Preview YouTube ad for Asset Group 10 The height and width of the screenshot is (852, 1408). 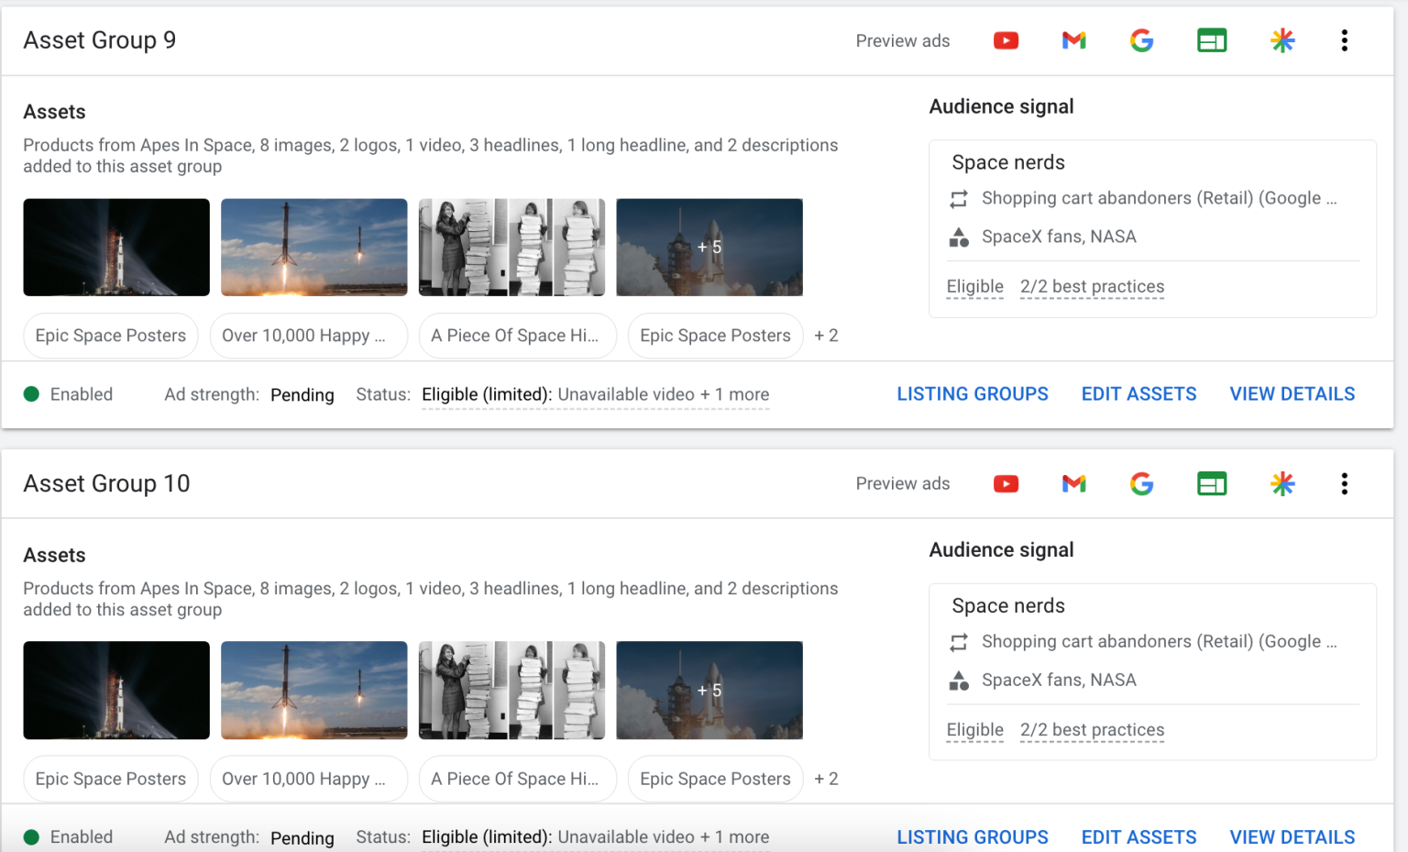[1006, 483]
